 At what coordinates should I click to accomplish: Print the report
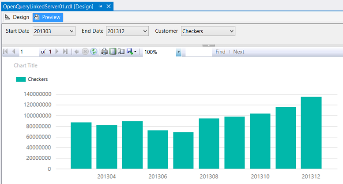pyautogui.click(x=104, y=52)
